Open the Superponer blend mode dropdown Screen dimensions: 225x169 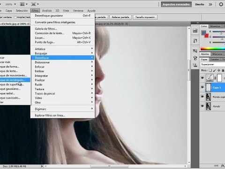tap(213, 64)
